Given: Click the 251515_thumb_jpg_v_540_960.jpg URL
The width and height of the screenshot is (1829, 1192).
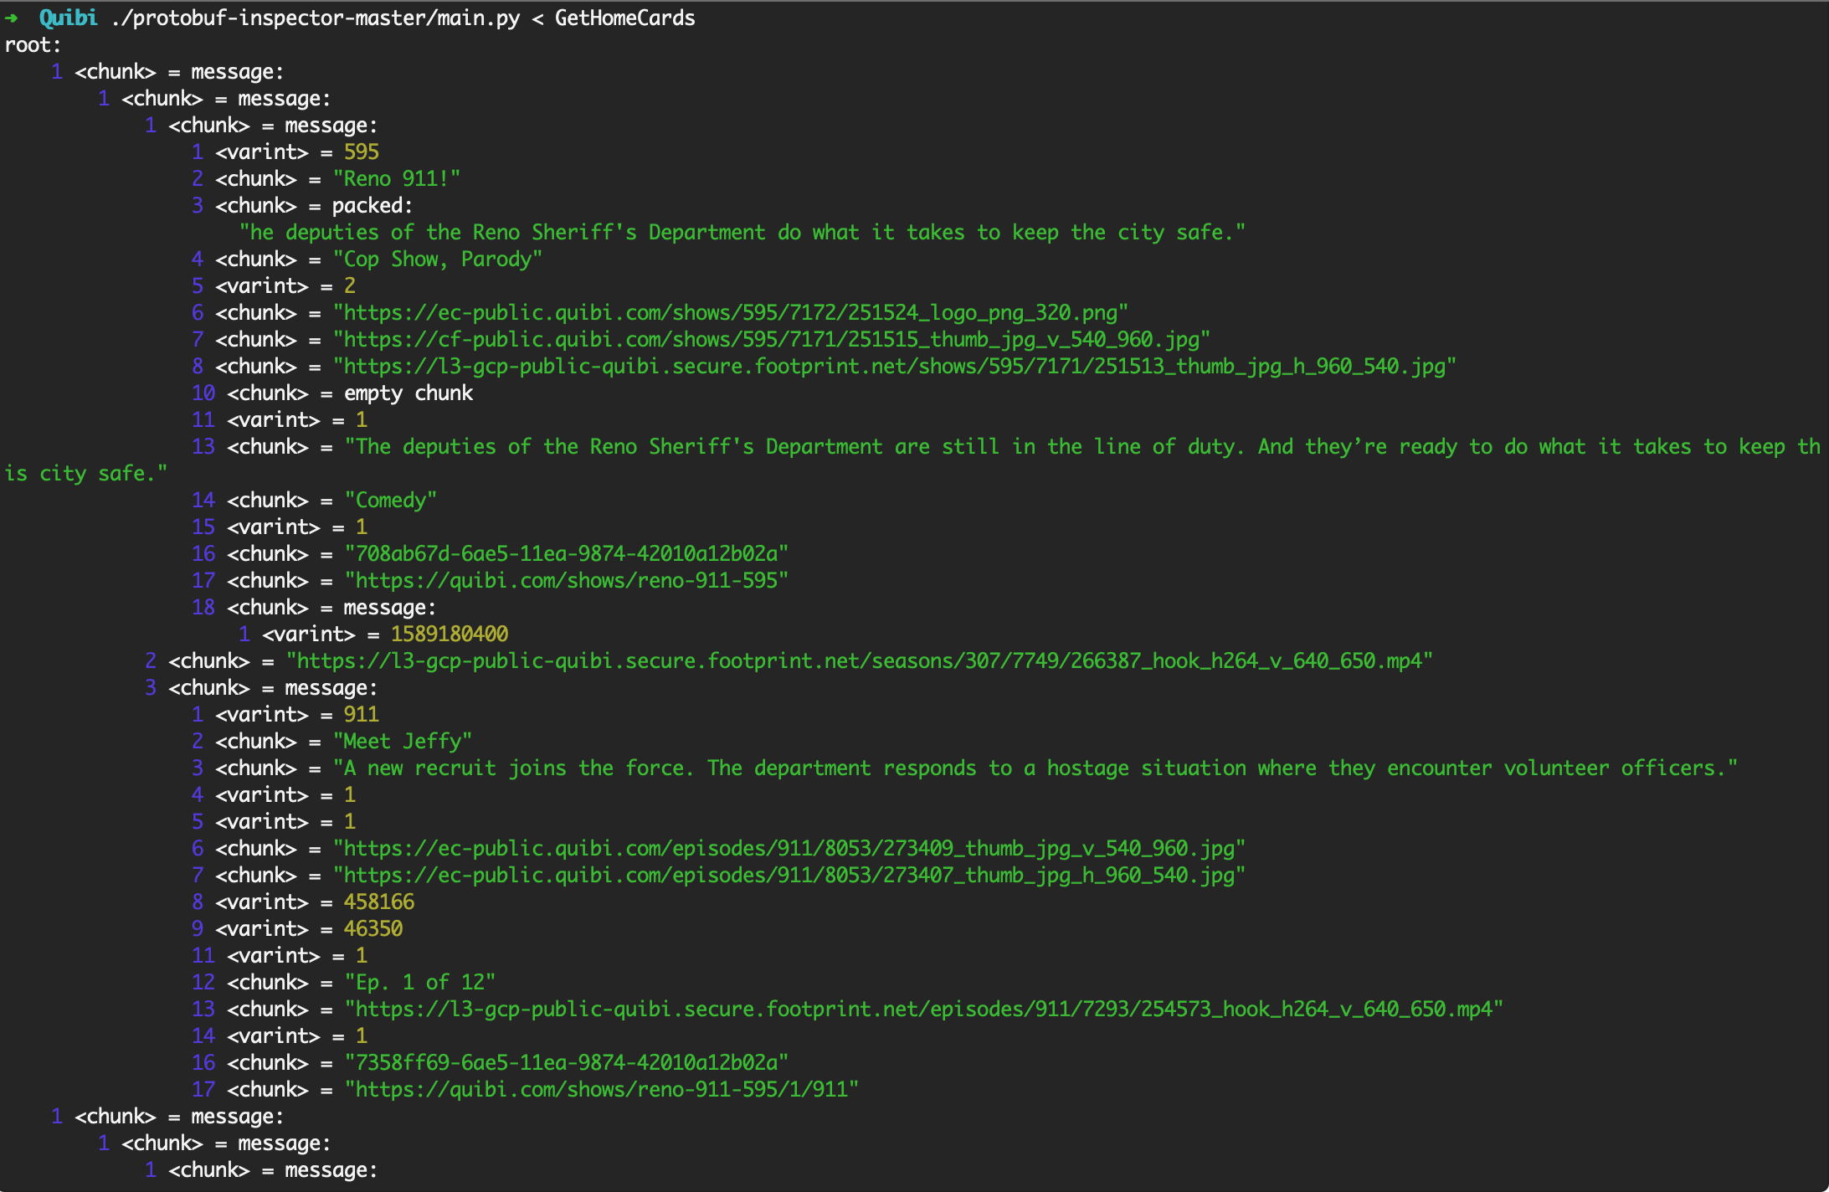Looking at the screenshot, I should 772,340.
